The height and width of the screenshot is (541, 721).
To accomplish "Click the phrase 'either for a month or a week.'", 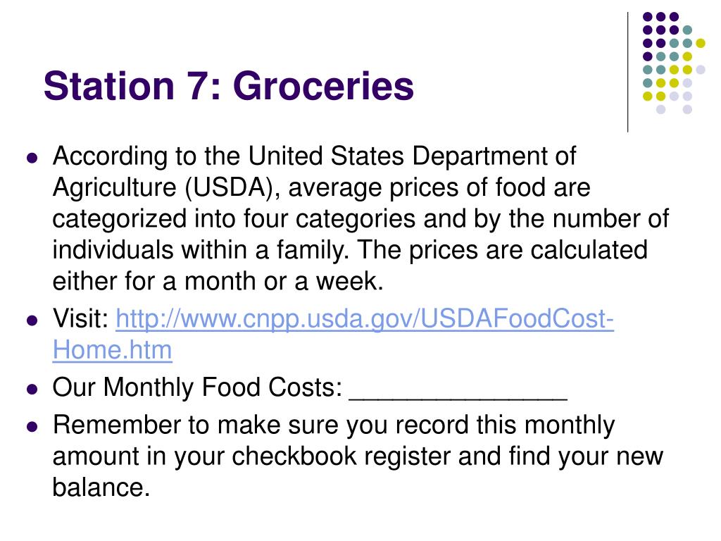I will tap(218, 281).
